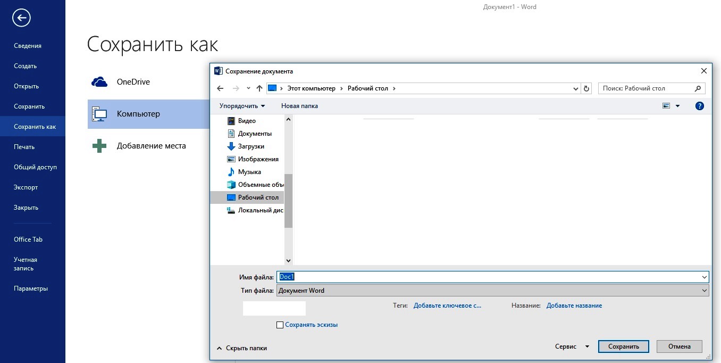721x363 pixels.
Task: Click the Объемные объекты cube icon
Action: tap(231, 185)
